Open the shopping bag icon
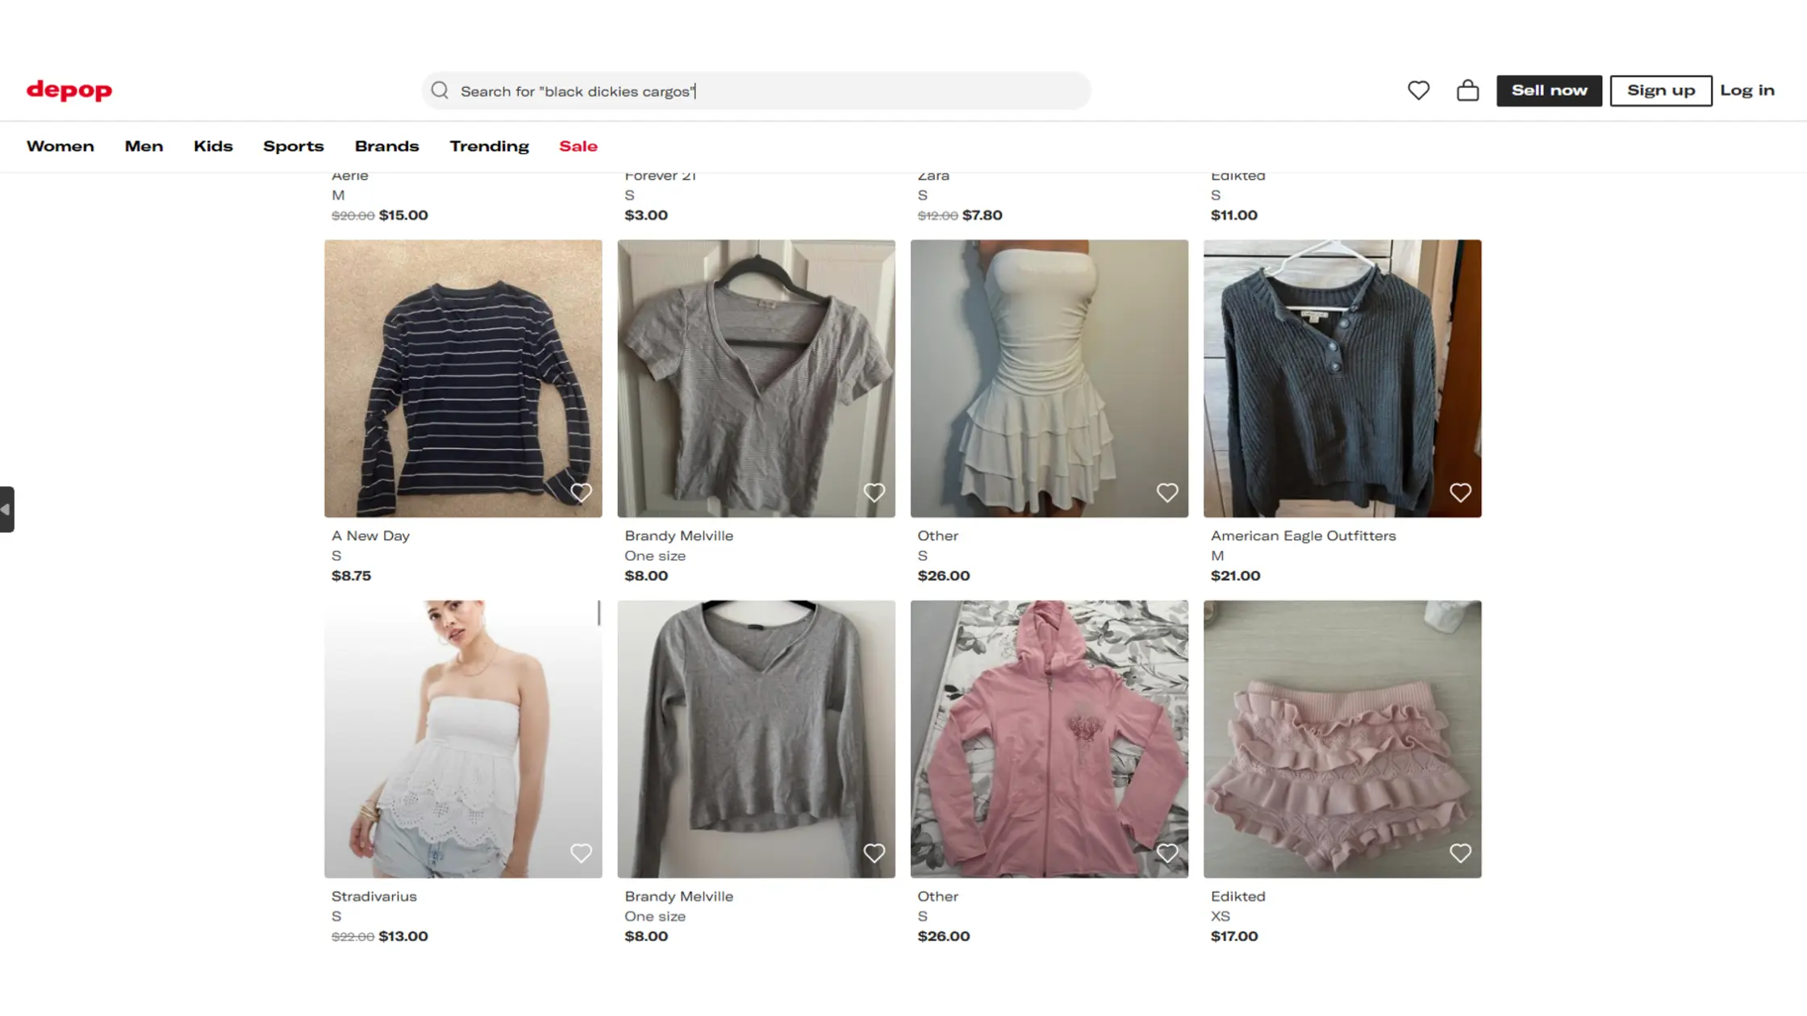The width and height of the screenshot is (1807, 1016). point(1468,90)
